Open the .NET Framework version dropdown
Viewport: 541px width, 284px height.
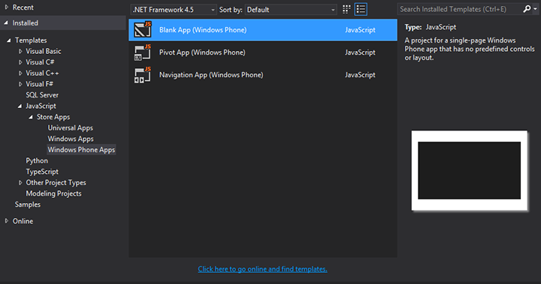click(174, 10)
